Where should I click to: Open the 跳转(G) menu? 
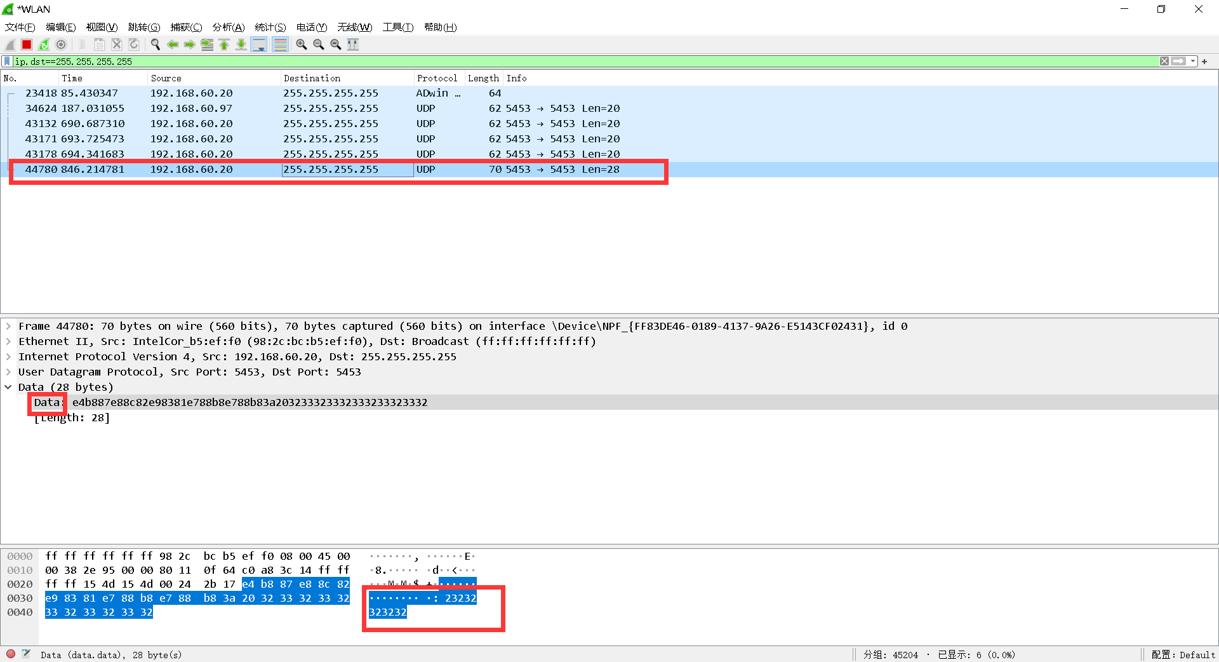143,27
